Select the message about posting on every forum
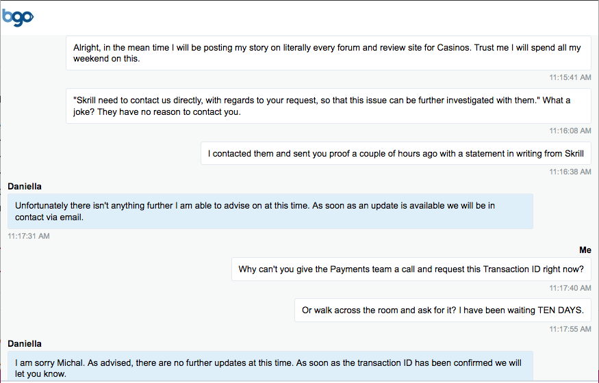The height and width of the screenshot is (383, 599). point(329,53)
